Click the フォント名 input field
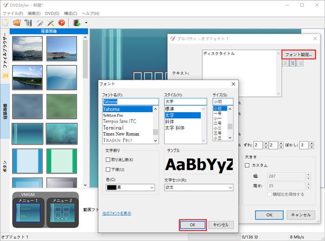This screenshot has width=325, height=241. [x=130, y=101]
